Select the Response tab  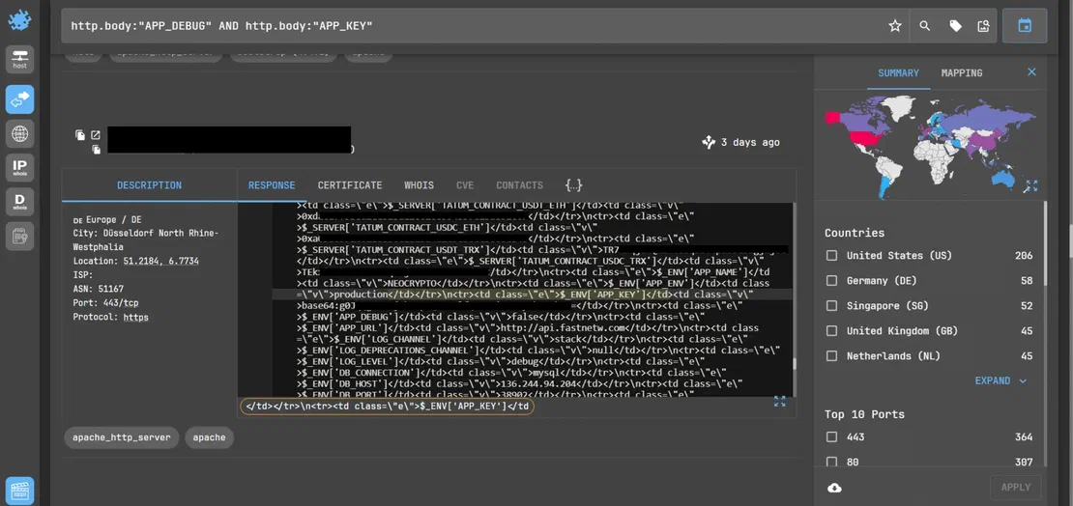click(272, 185)
